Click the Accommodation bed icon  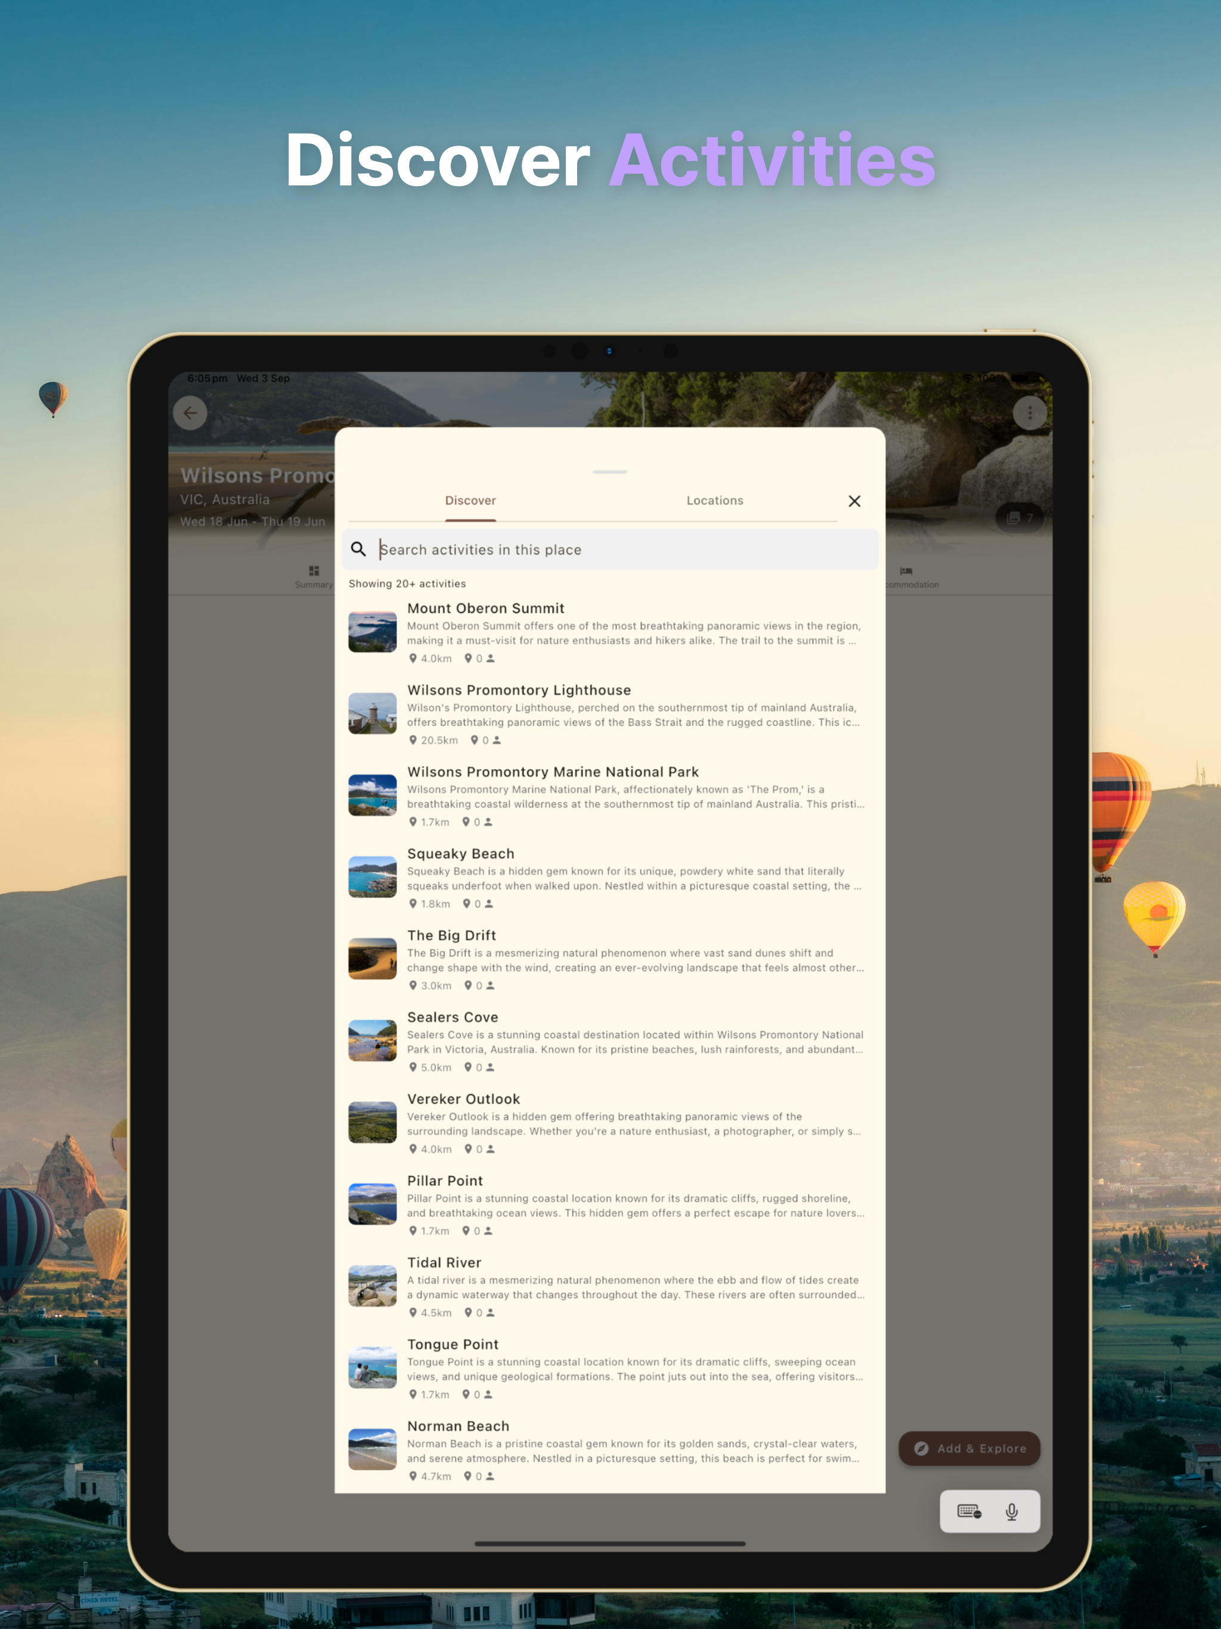click(906, 571)
